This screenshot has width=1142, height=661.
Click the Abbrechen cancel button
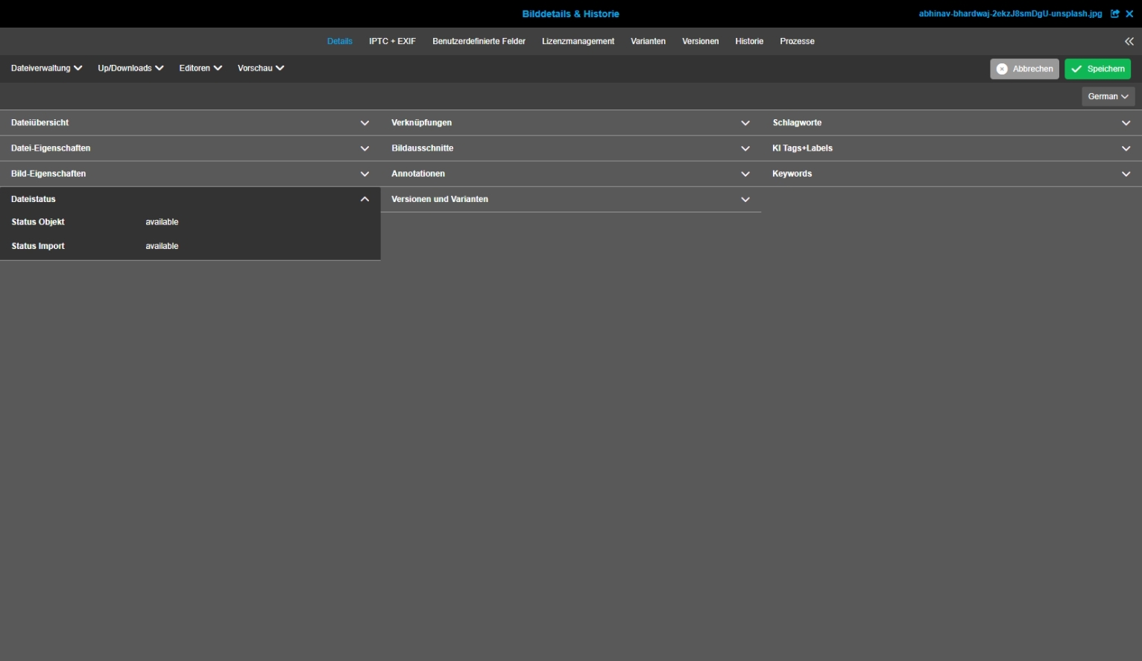[1024, 69]
